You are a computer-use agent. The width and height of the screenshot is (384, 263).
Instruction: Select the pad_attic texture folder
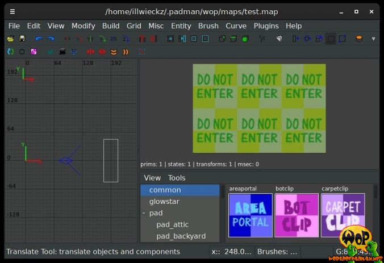coord(173,224)
